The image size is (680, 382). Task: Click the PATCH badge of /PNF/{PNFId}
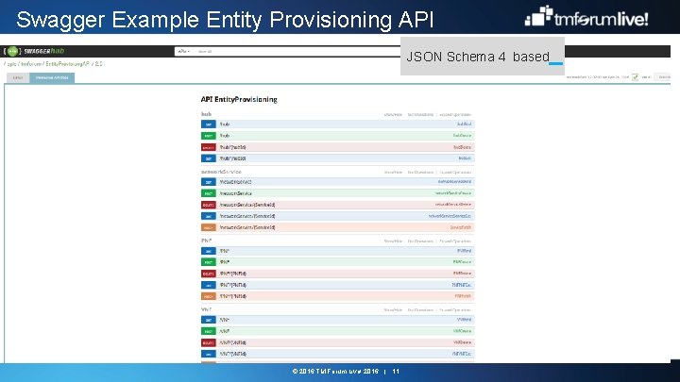click(x=209, y=297)
